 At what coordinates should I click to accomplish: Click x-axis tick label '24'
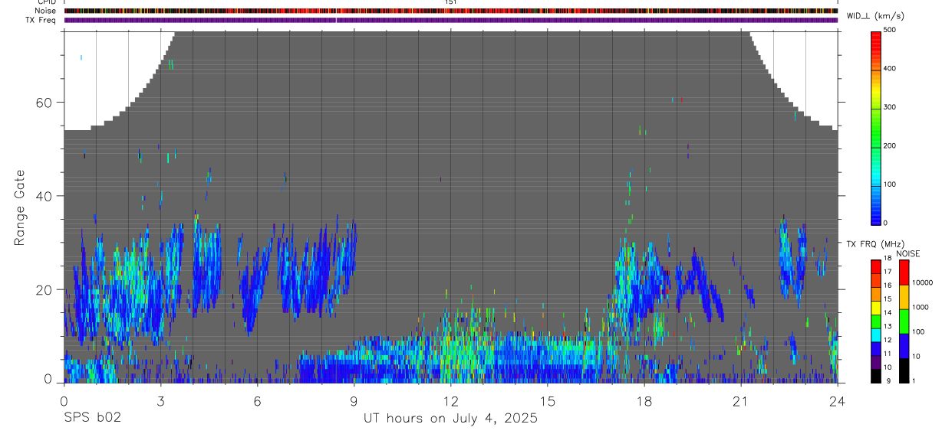click(837, 400)
